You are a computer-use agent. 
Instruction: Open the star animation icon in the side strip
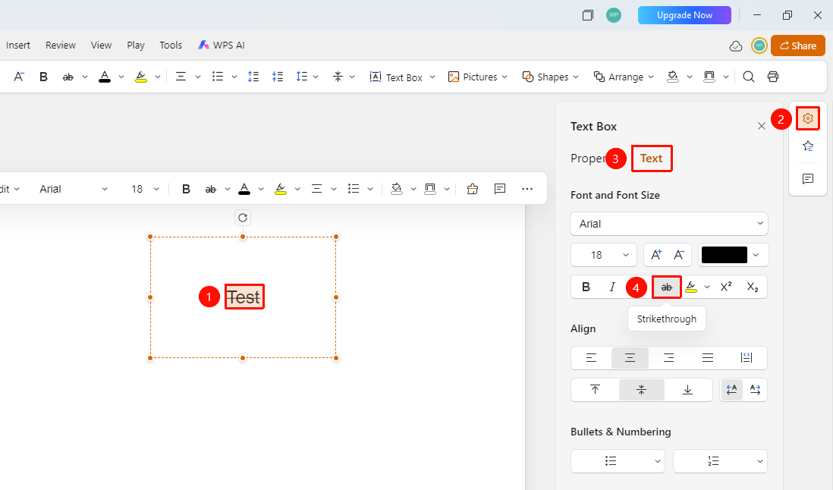pos(807,146)
